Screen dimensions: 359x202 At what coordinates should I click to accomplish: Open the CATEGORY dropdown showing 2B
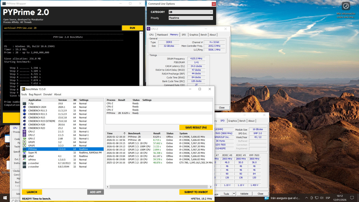point(190,12)
